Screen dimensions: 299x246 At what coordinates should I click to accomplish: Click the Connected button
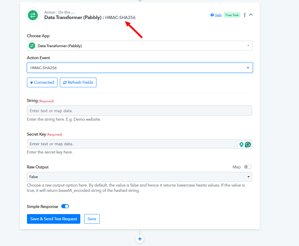[x=42, y=82]
